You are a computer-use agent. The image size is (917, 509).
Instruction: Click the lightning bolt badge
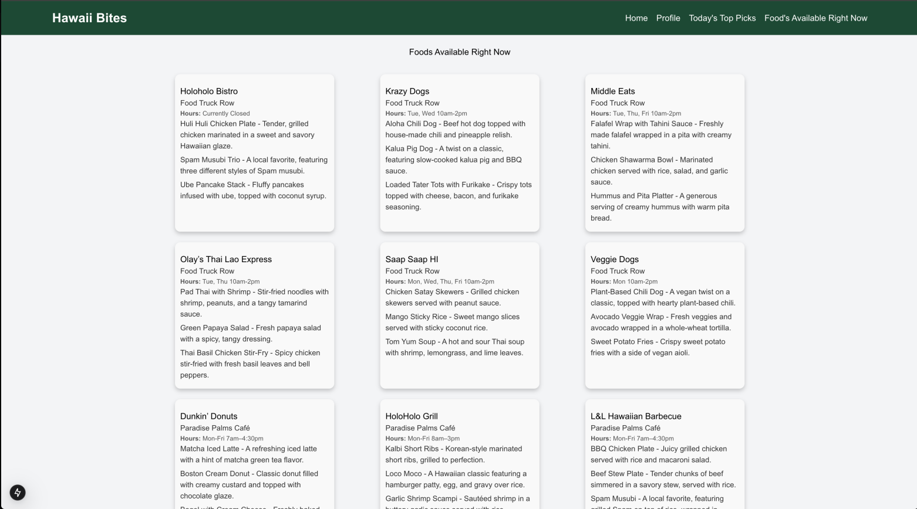coord(16,493)
